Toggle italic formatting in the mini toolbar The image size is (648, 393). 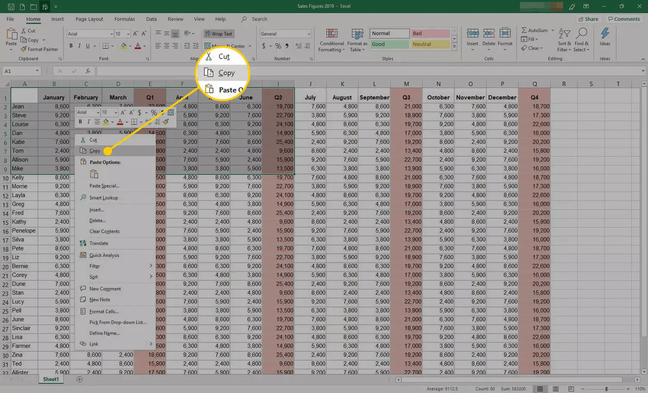88,121
